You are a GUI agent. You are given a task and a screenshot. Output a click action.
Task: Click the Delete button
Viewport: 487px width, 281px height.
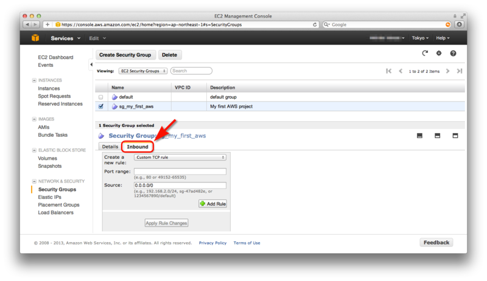click(x=170, y=55)
